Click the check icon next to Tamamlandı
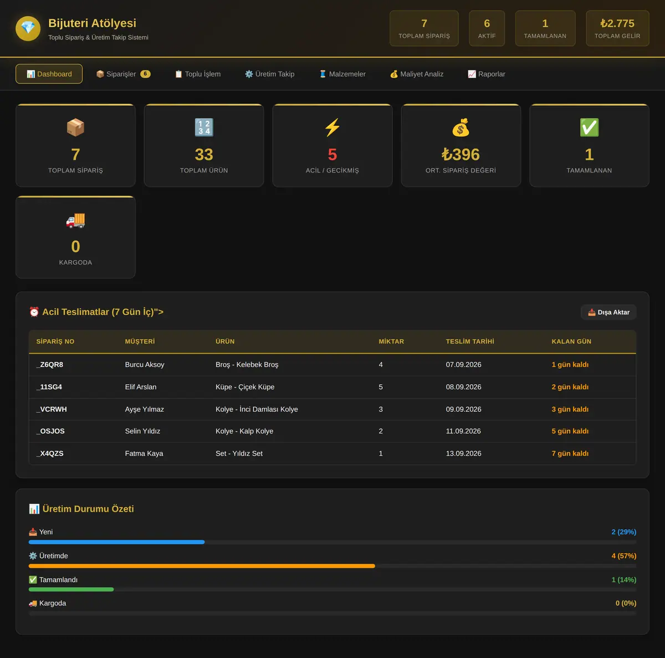Viewport: 665px width, 658px height. (x=33, y=580)
